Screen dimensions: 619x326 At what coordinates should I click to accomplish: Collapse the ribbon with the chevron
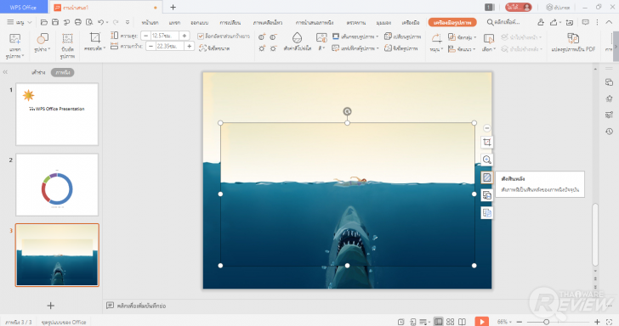click(610, 22)
